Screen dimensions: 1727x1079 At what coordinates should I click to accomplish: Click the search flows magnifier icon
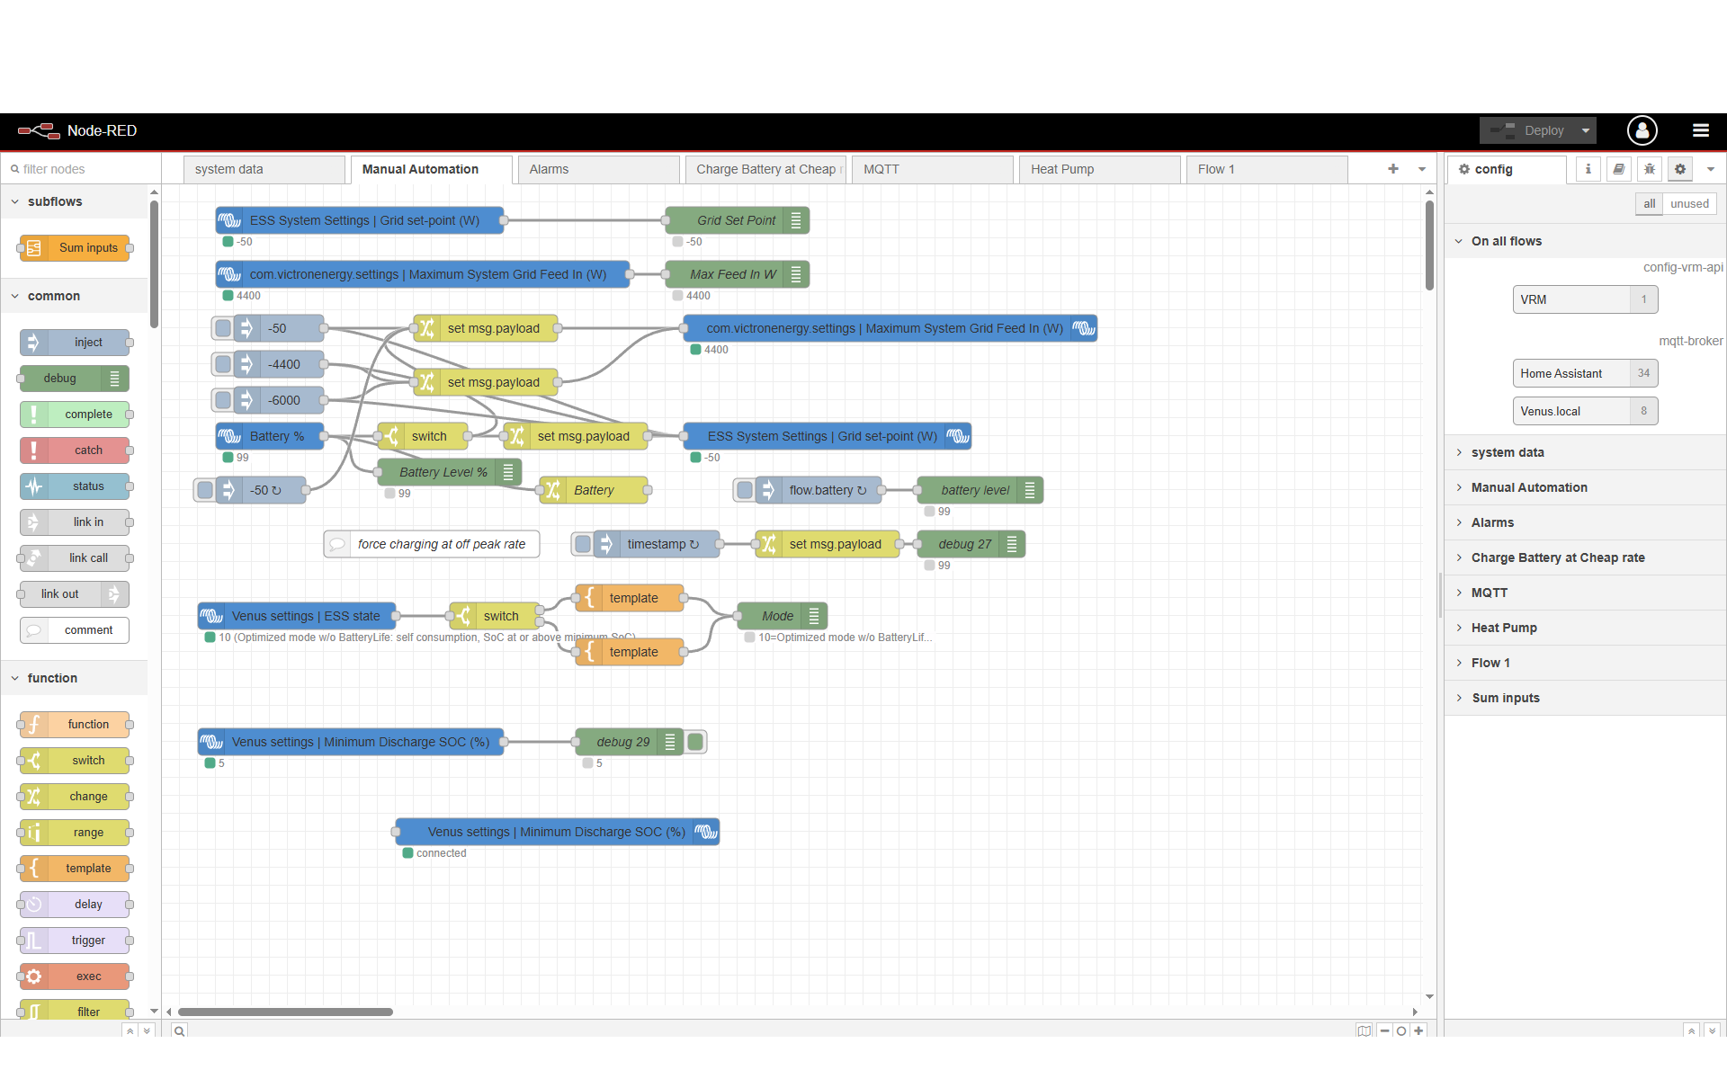coord(180,1030)
